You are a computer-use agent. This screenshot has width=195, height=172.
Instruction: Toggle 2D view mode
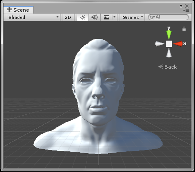pyautogui.click(x=68, y=17)
